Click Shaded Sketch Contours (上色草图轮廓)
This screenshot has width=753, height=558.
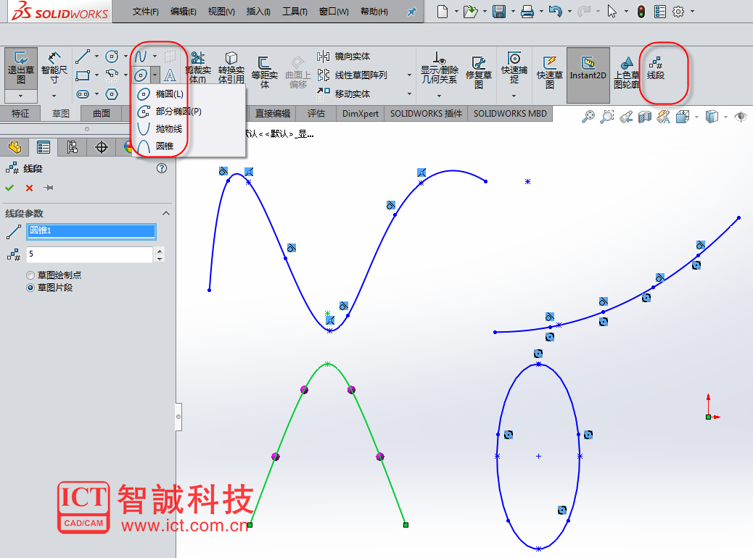[x=626, y=72]
